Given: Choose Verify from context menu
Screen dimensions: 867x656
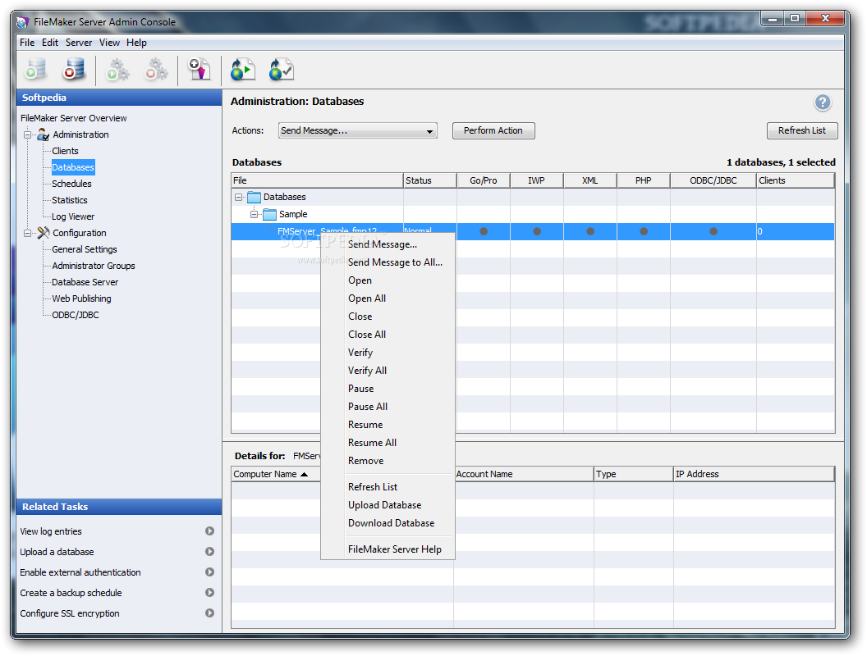Looking at the screenshot, I should (388, 353).
